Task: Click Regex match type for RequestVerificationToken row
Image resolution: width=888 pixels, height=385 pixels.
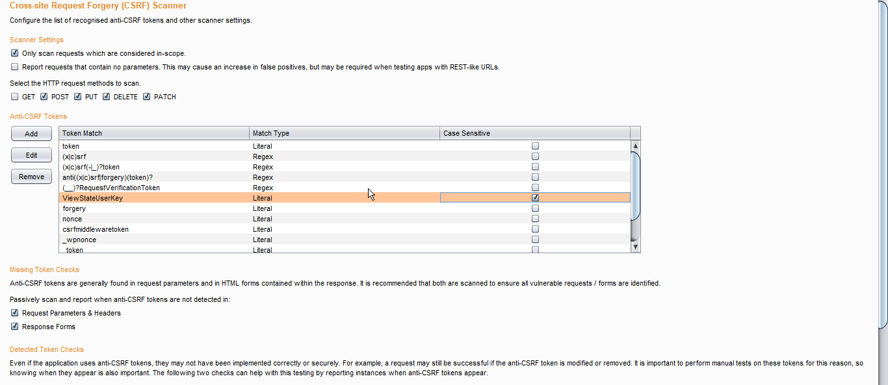Action: pyautogui.click(x=263, y=188)
